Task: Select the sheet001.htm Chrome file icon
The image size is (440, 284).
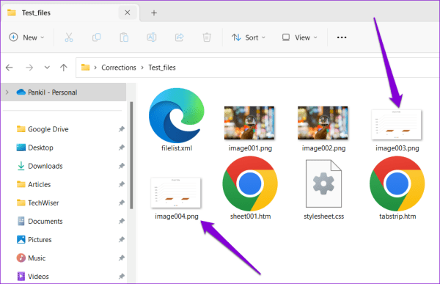Action: click(x=250, y=183)
